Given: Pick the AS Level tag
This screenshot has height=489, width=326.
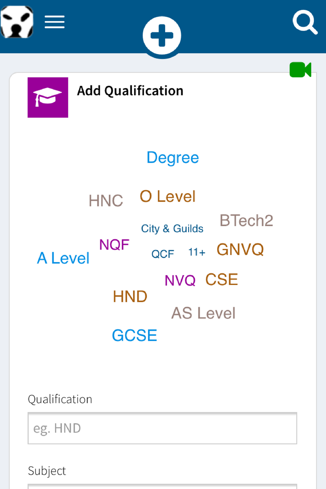Looking at the screenshot, I should tap(203, 313).
